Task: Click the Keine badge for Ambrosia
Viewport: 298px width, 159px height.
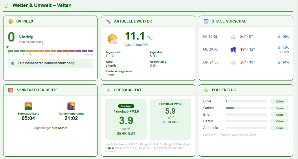Action: [279, 128]
